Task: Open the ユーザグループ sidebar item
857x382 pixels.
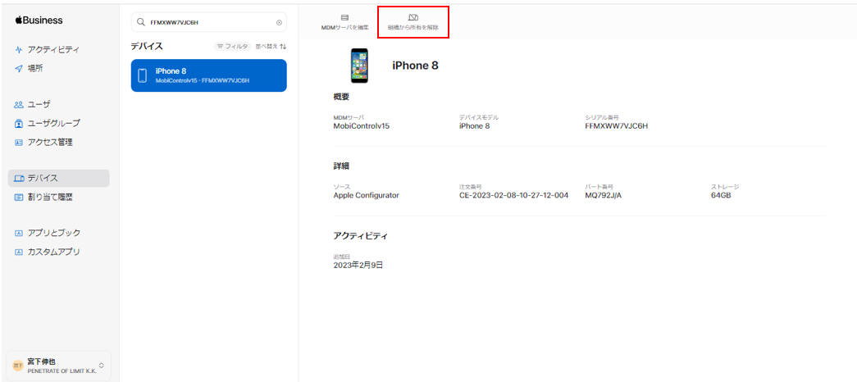Action: point(47,123)
